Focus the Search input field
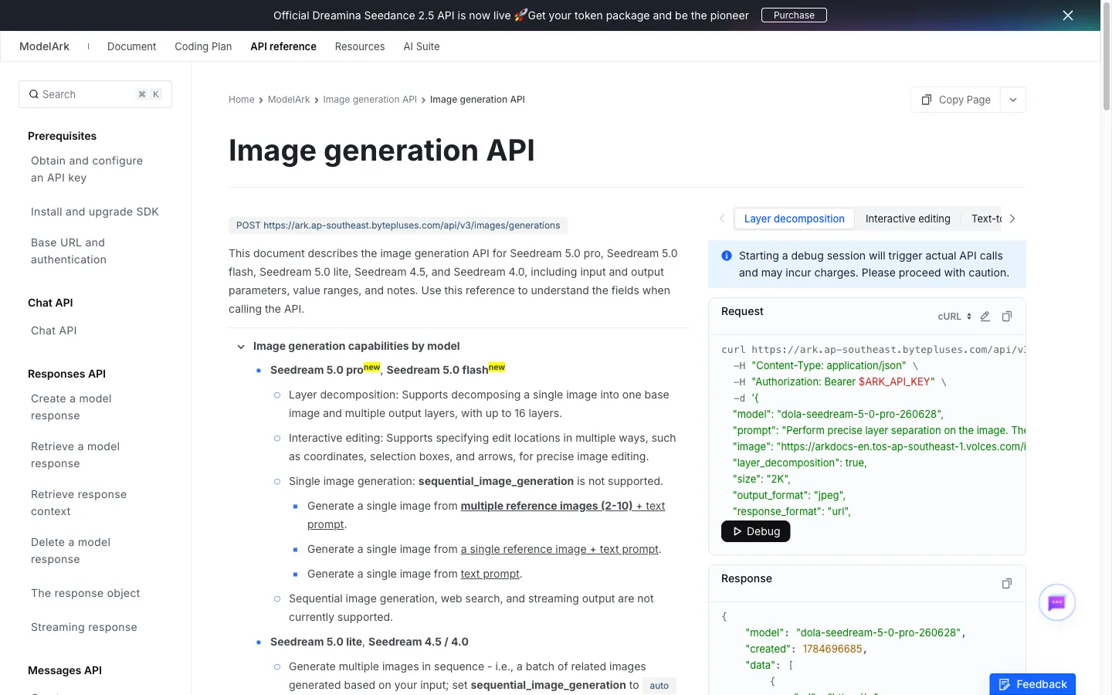Screen dimensions: 1112x695 tap(95, 94)
